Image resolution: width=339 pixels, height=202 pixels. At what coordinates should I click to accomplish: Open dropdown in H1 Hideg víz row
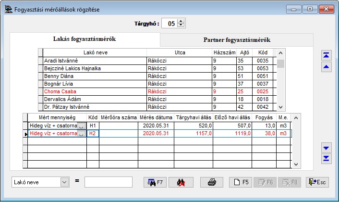click(82, 126)
